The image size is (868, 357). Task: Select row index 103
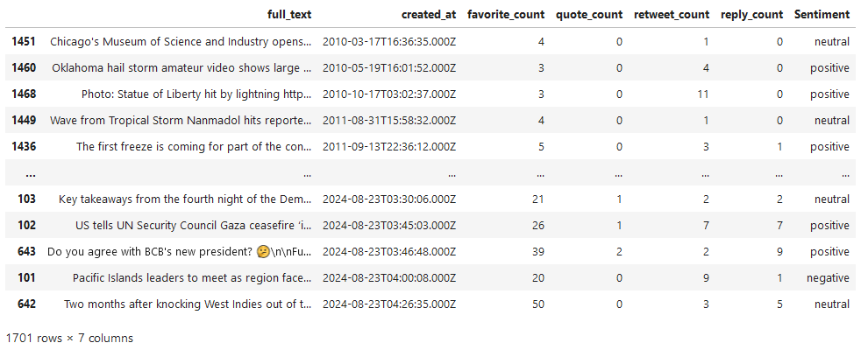(x=26, y=199)
